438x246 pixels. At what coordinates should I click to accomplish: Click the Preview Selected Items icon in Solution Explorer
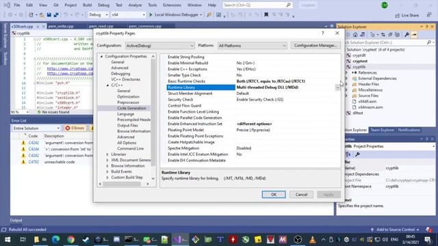414,35
